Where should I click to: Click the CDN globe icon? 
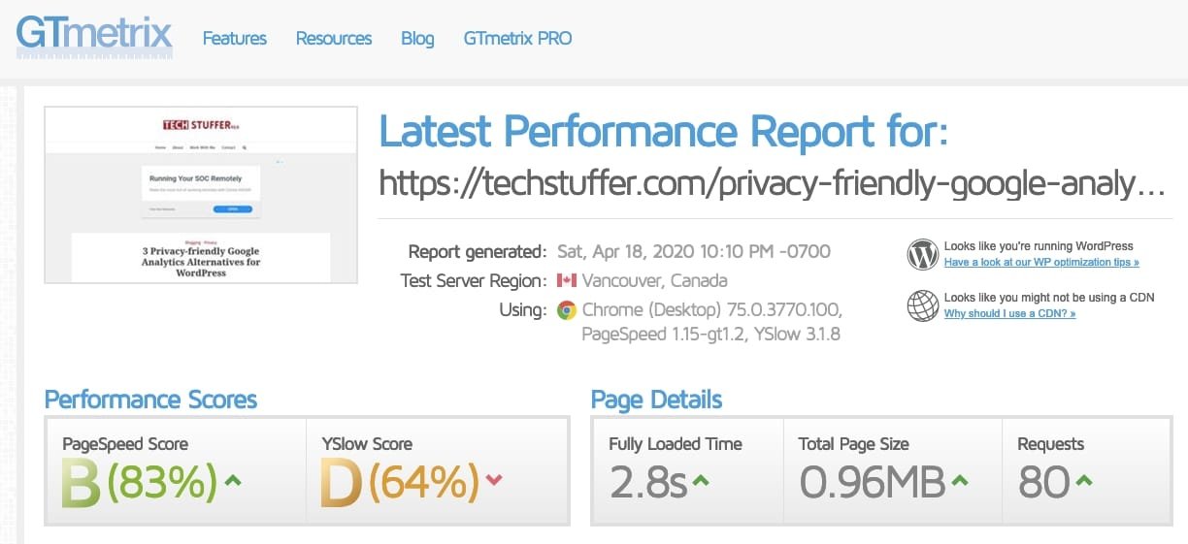922,305
